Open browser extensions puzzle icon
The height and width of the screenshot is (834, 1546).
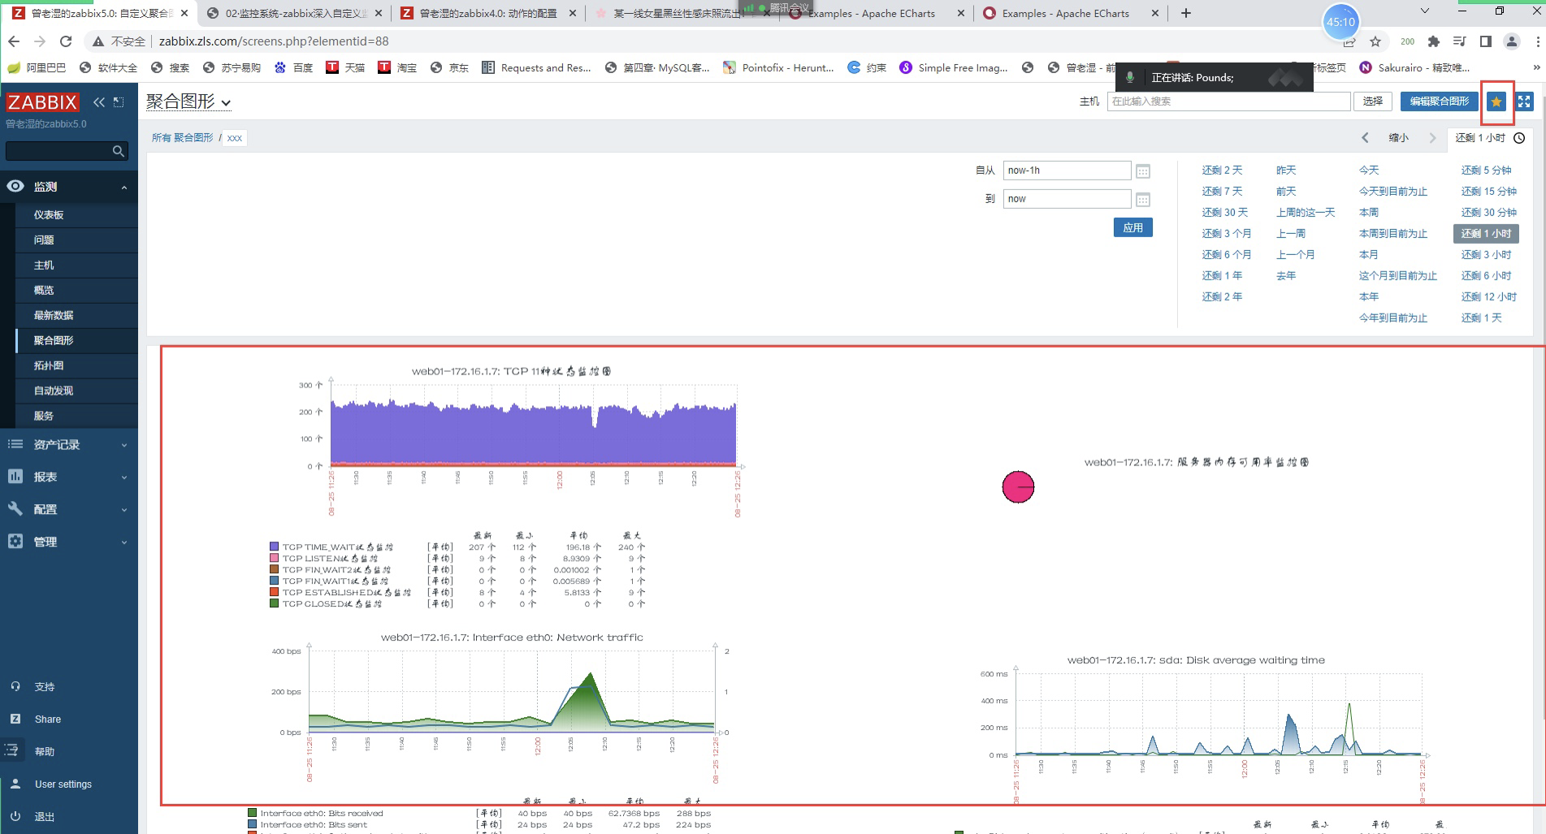click(x=1434, y=41)
